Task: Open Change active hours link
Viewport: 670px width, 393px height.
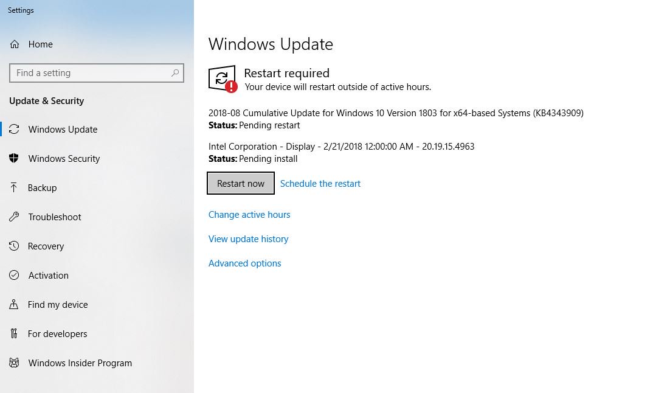Action: [249, 215]
